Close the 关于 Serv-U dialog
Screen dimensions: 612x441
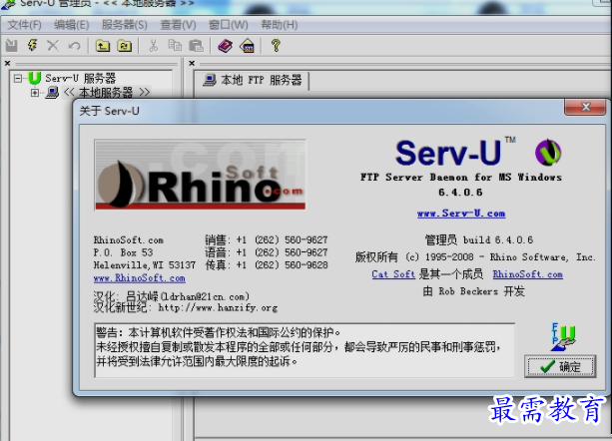[x=585, y=107]
